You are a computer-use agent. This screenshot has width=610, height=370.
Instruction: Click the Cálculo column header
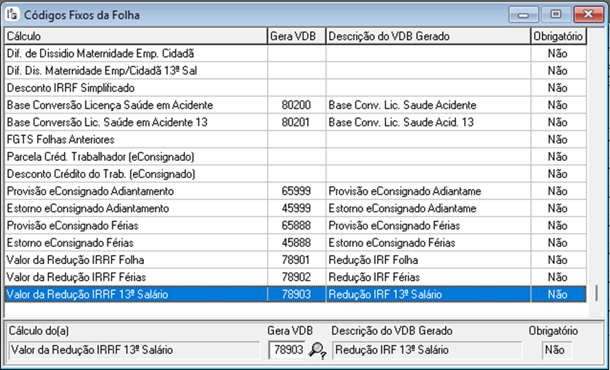135,36
